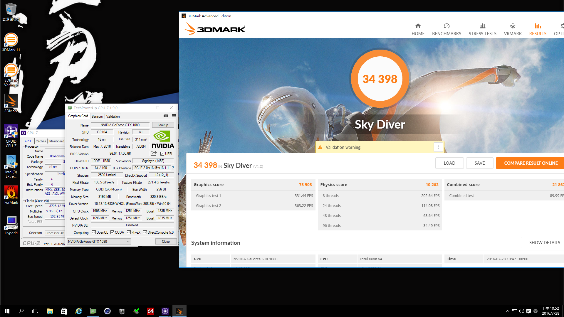Open the Windows Start menu
Screen dimensions: 564x317
pos(7,311)
